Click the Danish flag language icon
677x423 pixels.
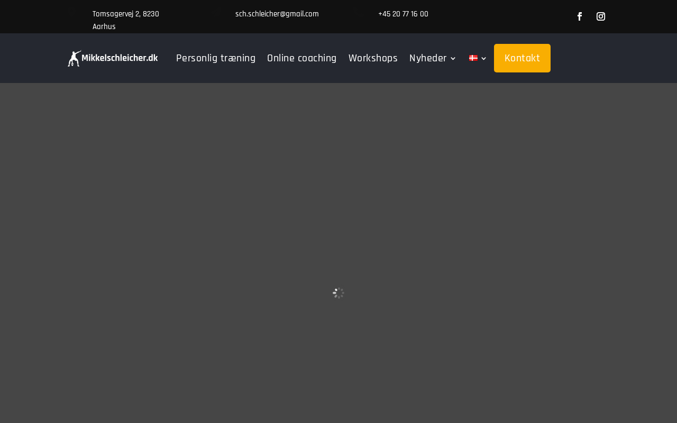point(473,58)
